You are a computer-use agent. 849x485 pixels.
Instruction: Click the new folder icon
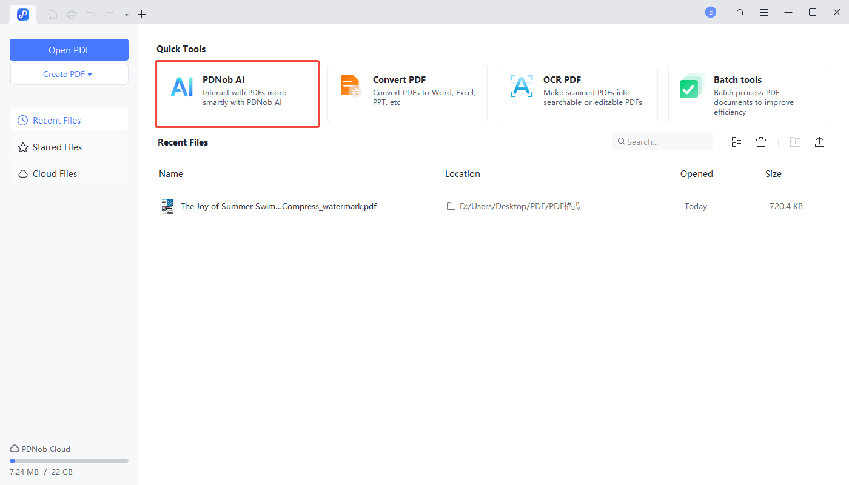click(795, 142)
